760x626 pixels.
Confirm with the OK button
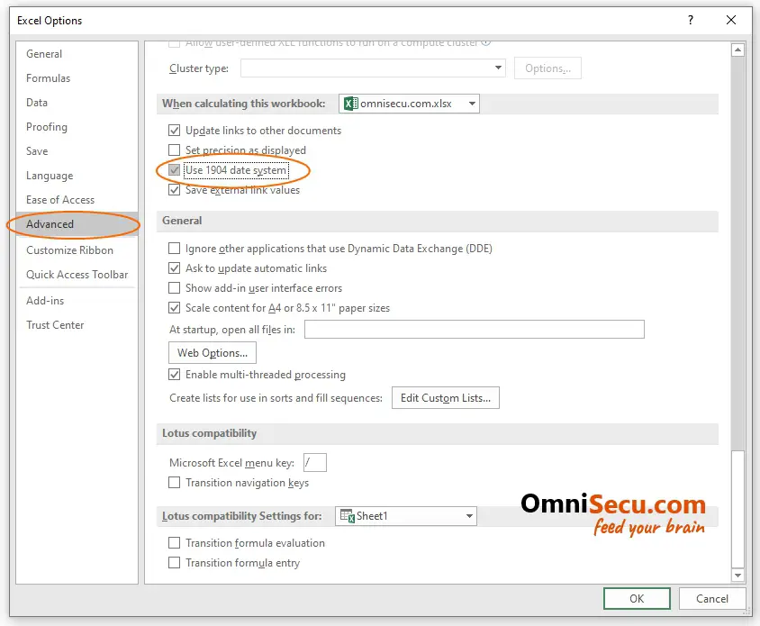637,598
